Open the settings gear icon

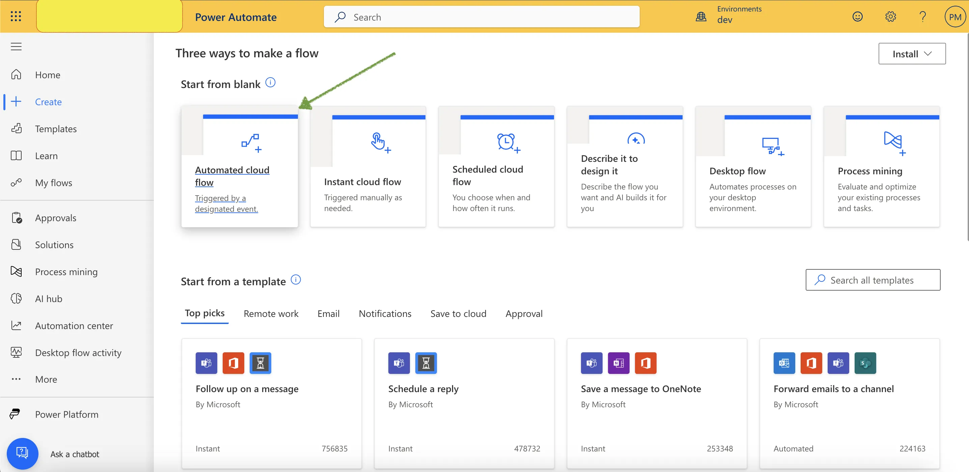(890, 17)
